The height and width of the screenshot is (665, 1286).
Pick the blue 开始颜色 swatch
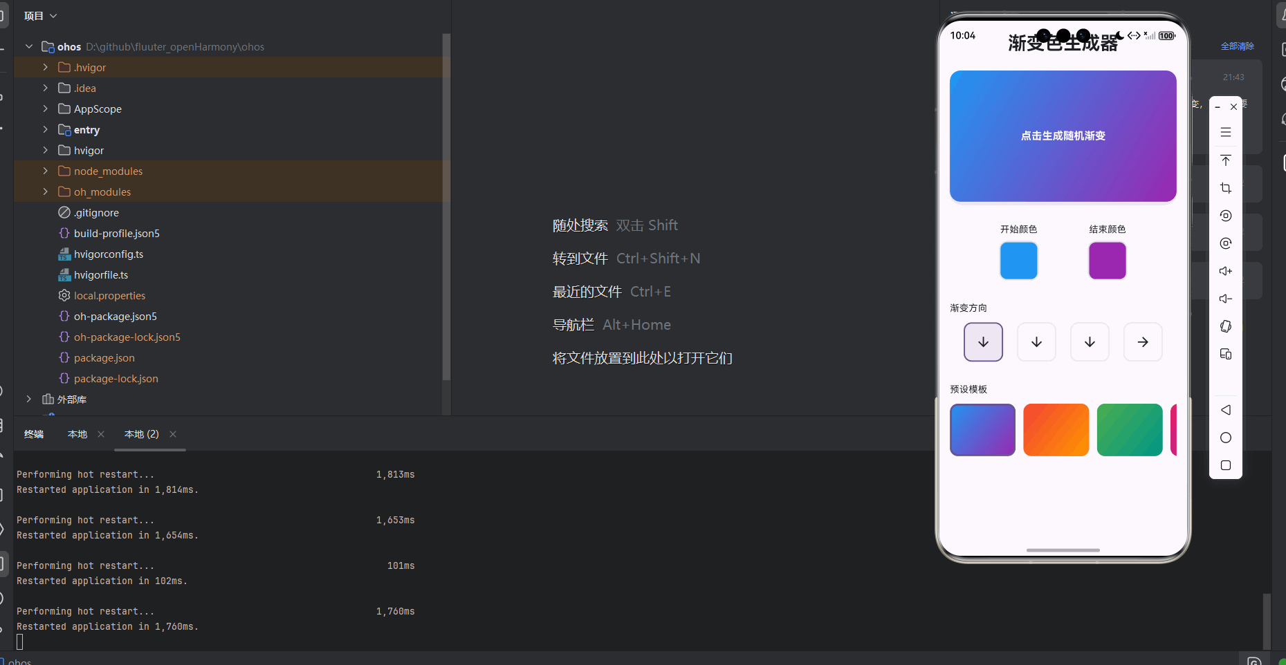click(x=1019, y=261)
